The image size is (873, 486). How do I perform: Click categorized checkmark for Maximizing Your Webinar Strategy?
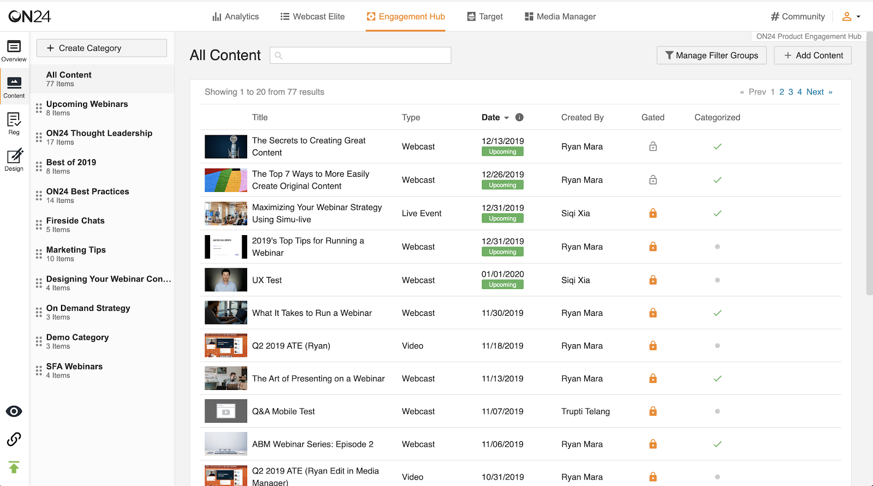[717, 213]
